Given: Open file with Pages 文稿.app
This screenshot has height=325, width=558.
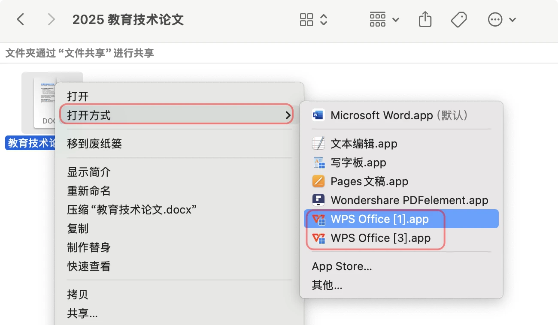Looking at the screenshot, I should pyautogui.click(x=369, y=181).
